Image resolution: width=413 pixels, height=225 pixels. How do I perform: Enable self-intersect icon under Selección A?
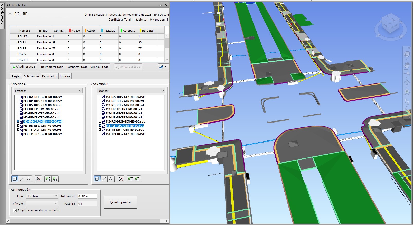[38, 179]
